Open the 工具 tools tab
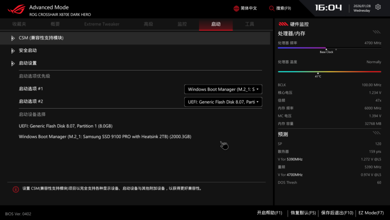The image size is (390, 220). tap(250, 24)
